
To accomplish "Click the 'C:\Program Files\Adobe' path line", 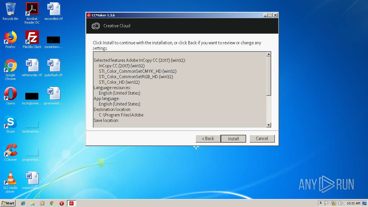I will (121, 115).
